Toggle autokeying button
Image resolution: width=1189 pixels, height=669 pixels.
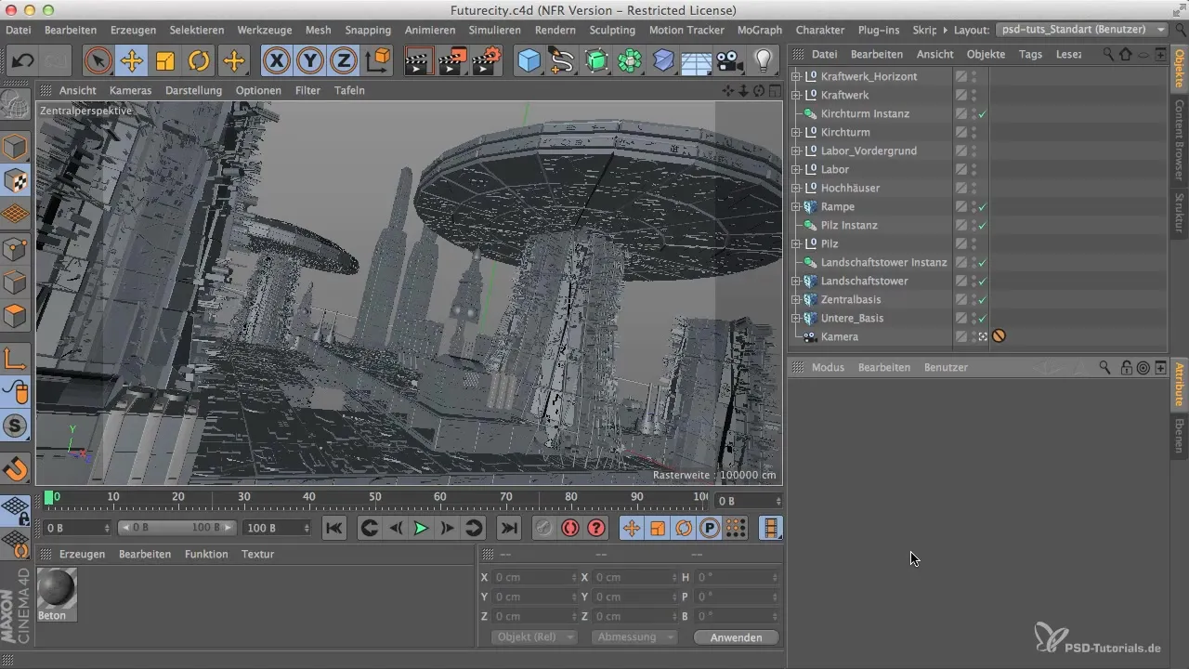click(x=569, y=528)
